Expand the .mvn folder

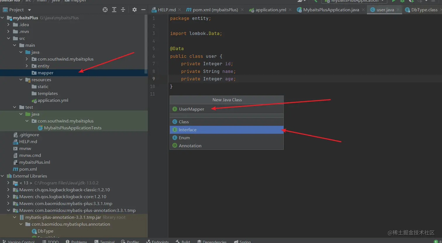[8, 32]
